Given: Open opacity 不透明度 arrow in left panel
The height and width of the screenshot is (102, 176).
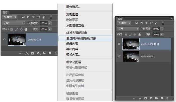Looking at the screenshot, I should tap(50, 23).
